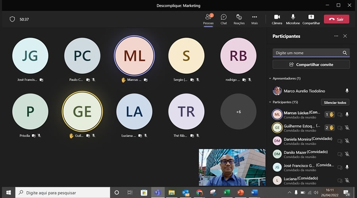357x198 pixels.
Task: Close the Participantes panel
Action: 345,36
